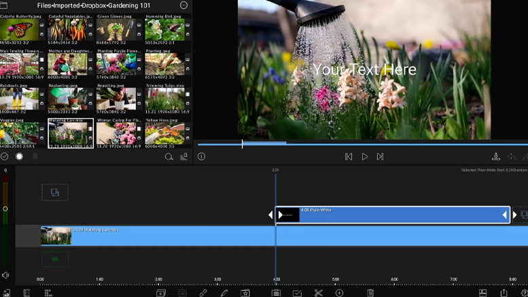Click the link clips chain icon
This screenshot has width=528, height=297.
[x=203, y=293]
